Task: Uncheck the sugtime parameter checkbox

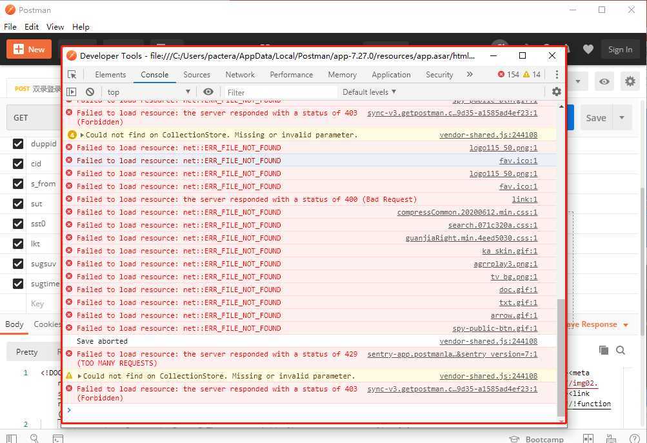Action: click(x=18, y=284)
